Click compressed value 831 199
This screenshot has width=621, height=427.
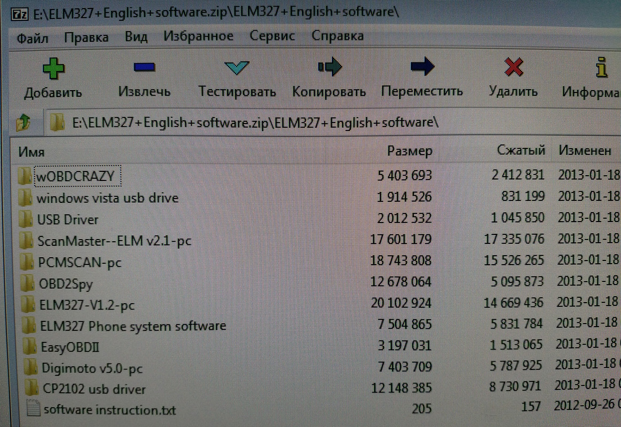[x=523, y=195]
